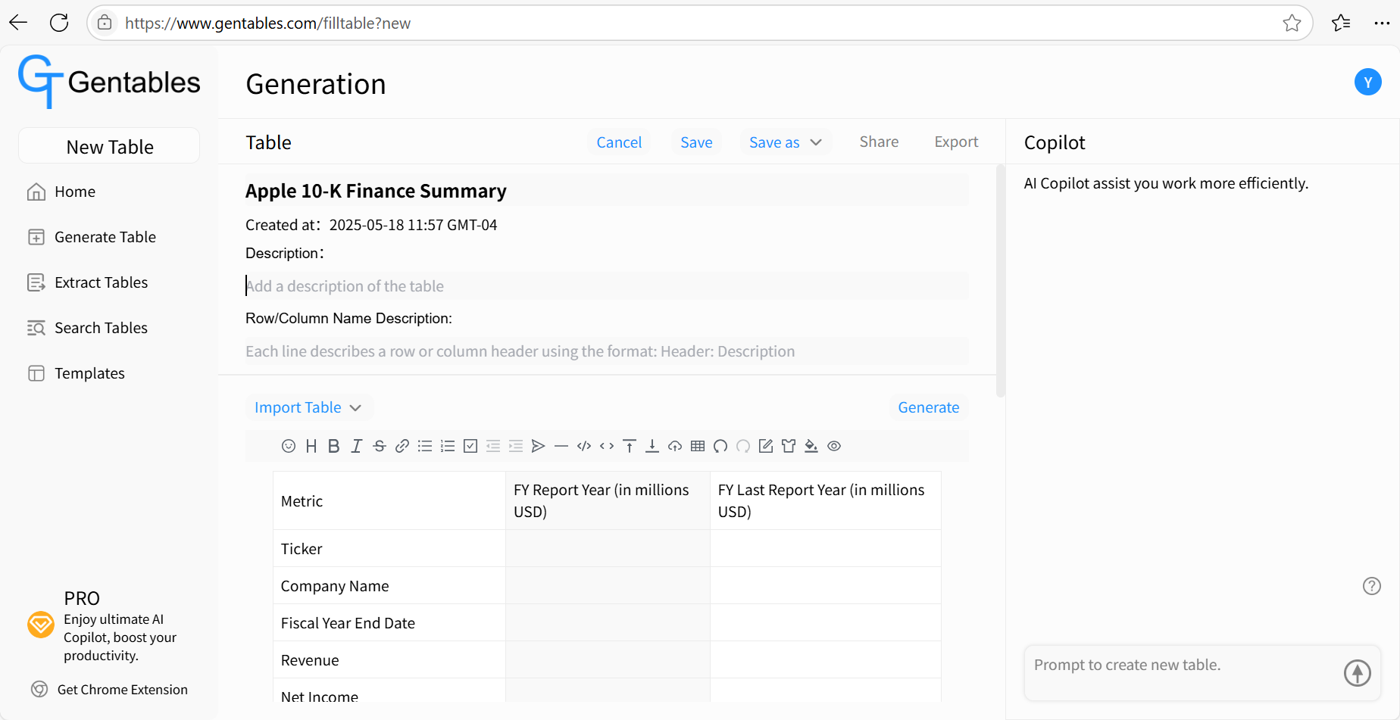
Task: Click the indent icon
Action: tap(516, 446)
